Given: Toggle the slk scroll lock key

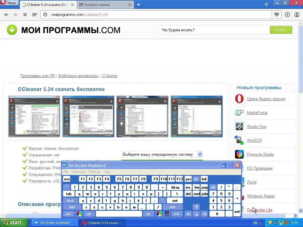Looking at the screenshot, I should click(196, 179).
